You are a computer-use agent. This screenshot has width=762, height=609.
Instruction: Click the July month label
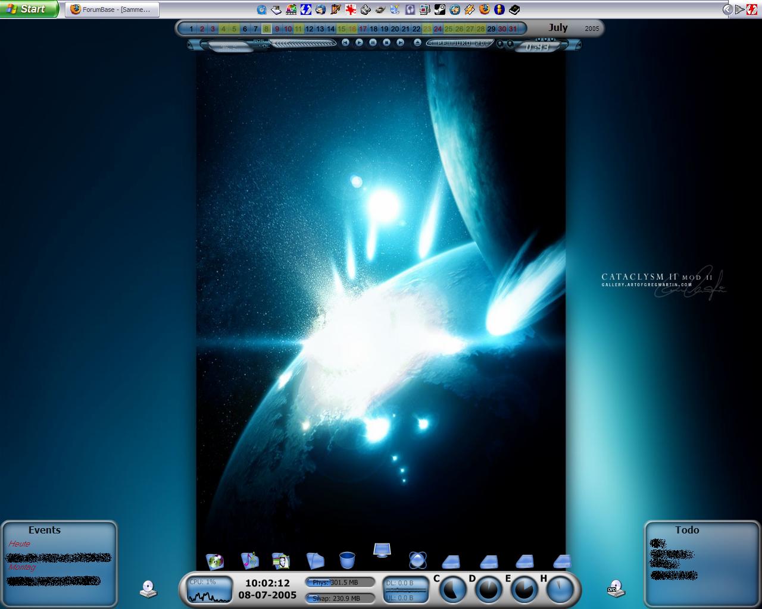click(558, 27)
